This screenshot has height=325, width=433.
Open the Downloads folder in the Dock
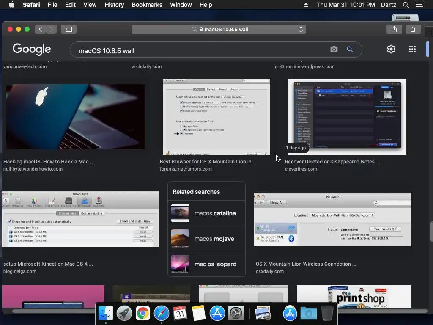308,314
